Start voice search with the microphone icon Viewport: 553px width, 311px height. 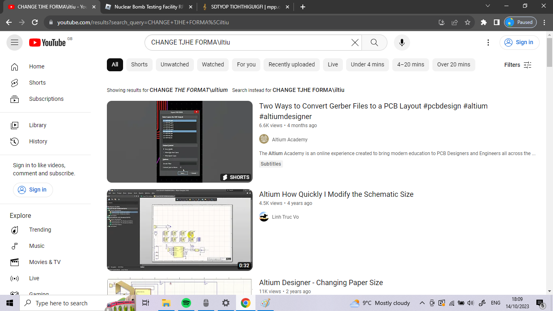[402, 43]
